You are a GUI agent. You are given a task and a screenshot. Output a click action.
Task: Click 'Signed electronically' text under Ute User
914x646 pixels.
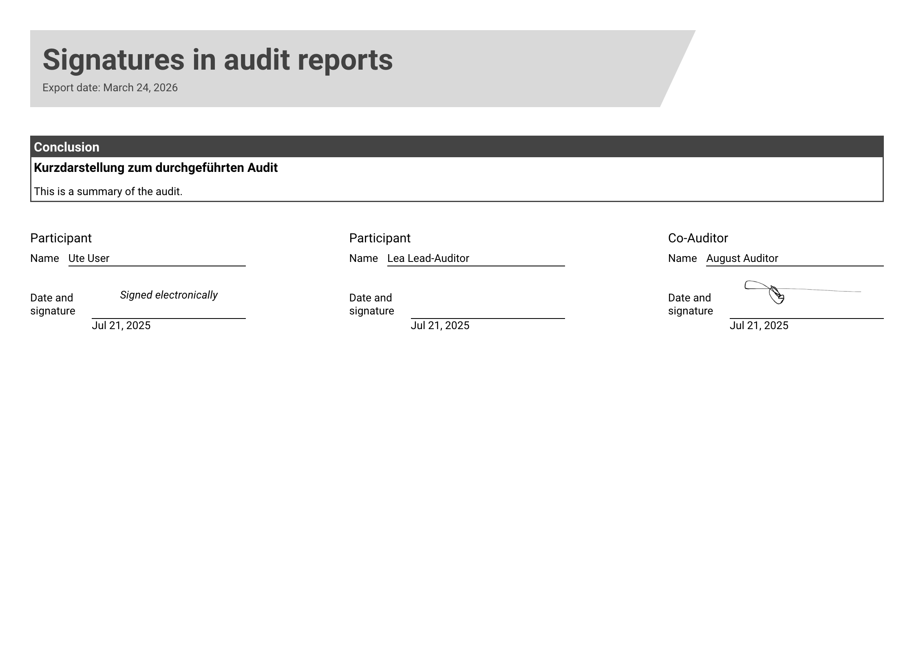click(x=168, y=295)
